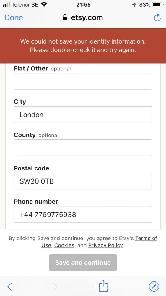The image size is (166, 296).
Task: Tap the red identity error banner
Action: pos(83,46)
